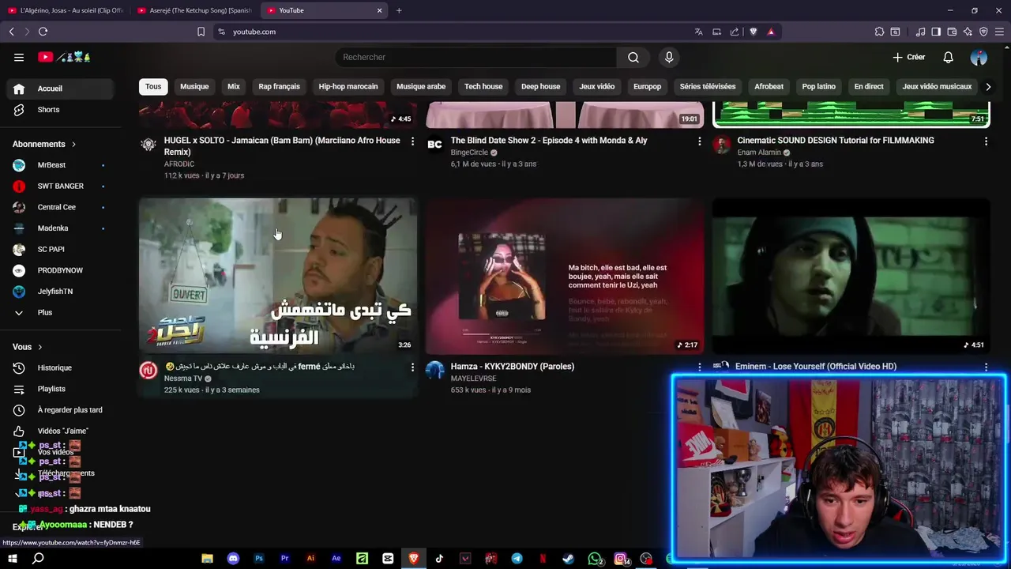1011x569 pixels.
Task: Open Steam from the taskbar
Action: point(568,558)
